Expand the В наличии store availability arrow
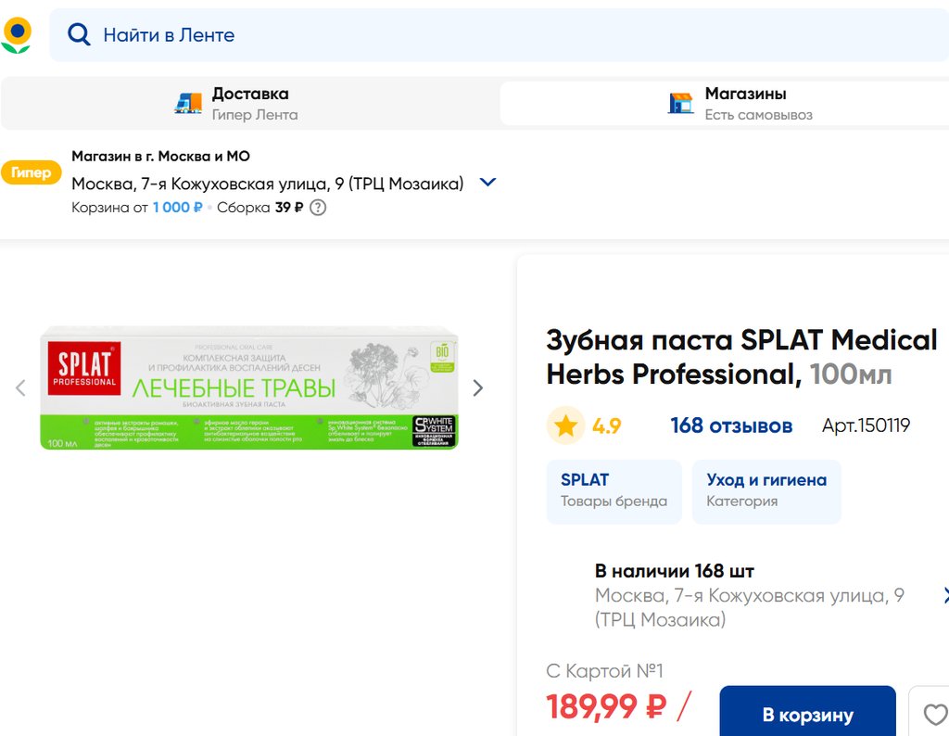 [x=943, y=595]
